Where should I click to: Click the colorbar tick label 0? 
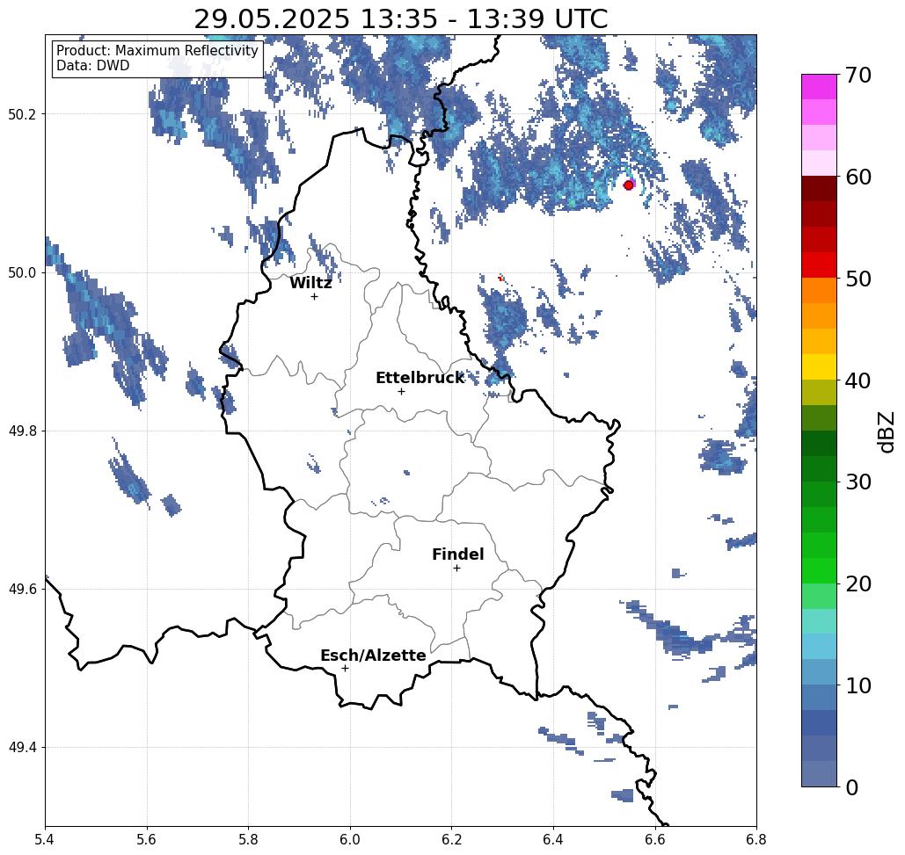coord(852,787)
